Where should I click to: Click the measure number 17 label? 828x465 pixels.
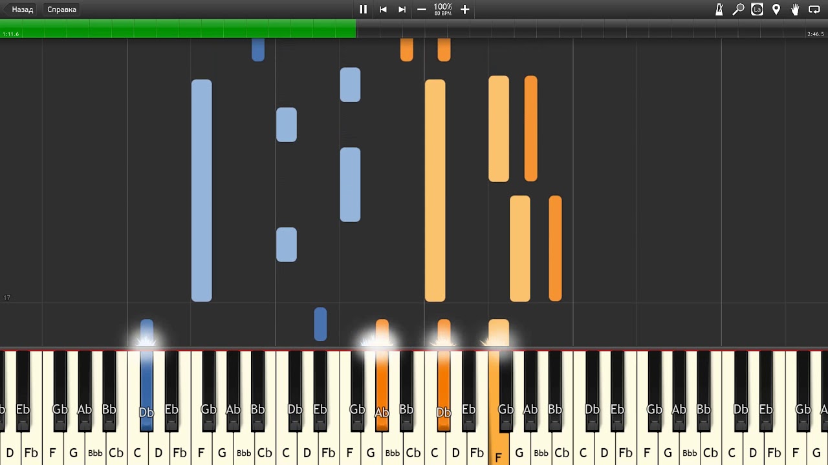click(7, 298)
